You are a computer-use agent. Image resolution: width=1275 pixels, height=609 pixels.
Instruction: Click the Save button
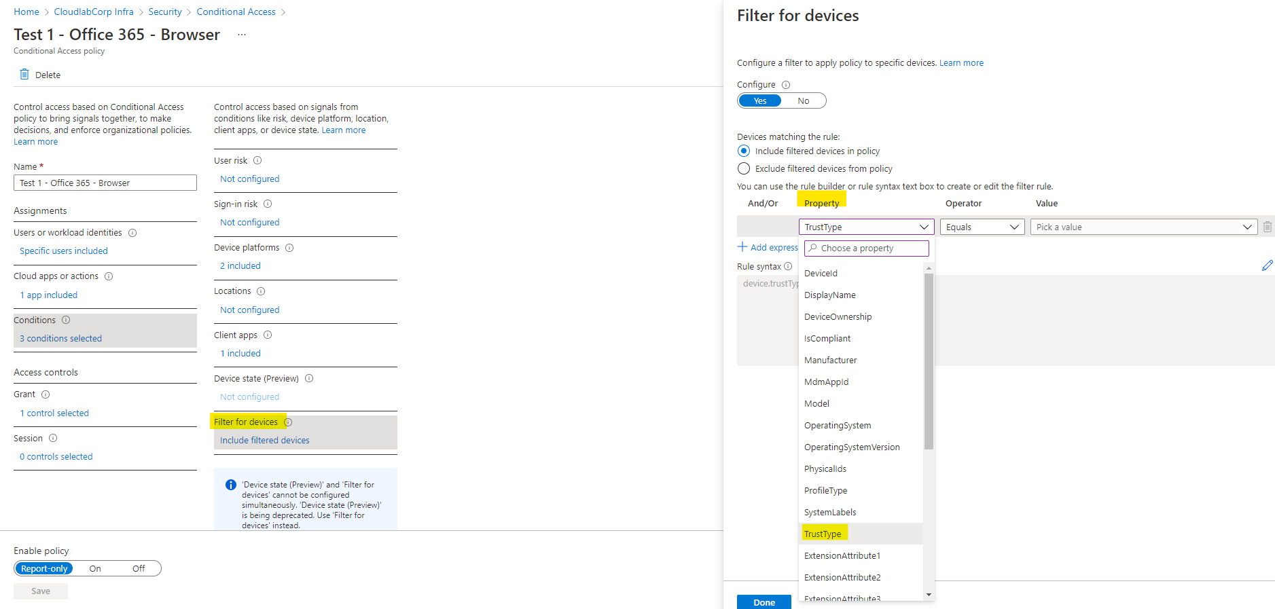coord(41,591)
